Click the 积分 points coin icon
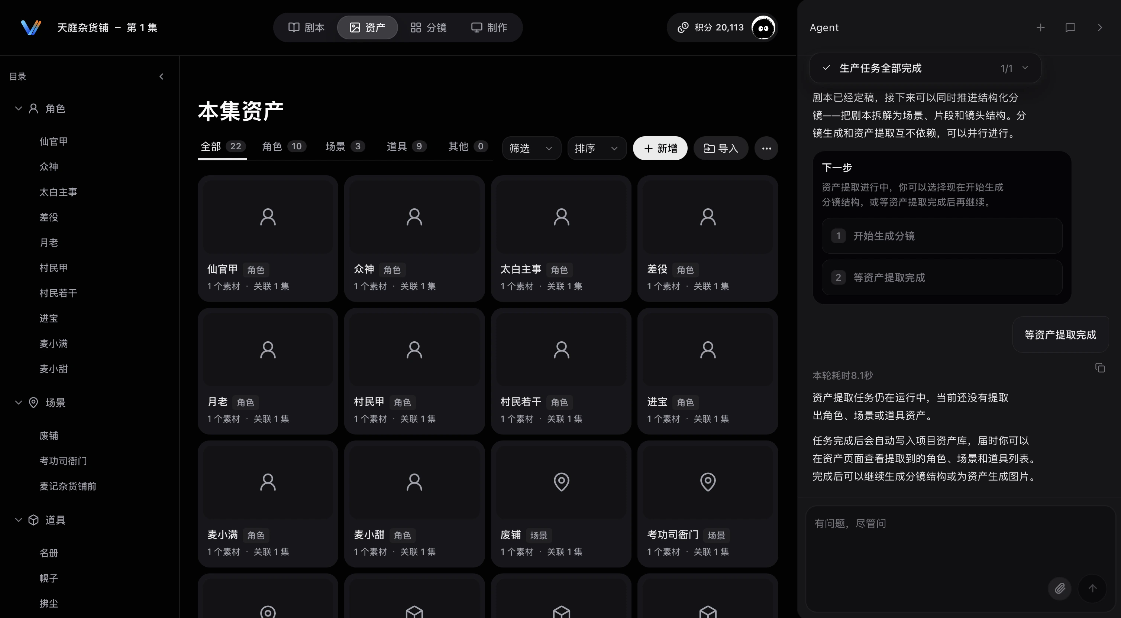This screenshot has height=618, width=1121. click(x=683, y=27)
